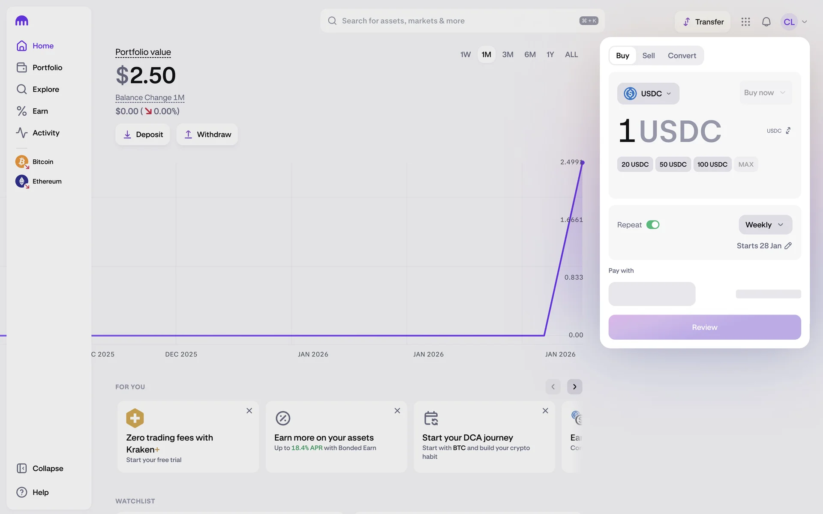The width and height of the screenshot is (823, 514).
Task: Select the 50 USDC quick amount
Action: [x=673, y=164]
